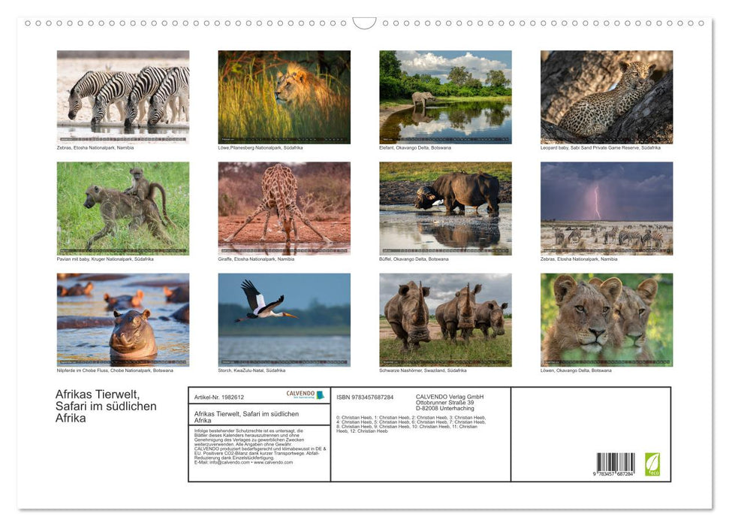Select the green eco leaf icon
The width and height of the screenshot is (729, 526).
coord(652,464)
